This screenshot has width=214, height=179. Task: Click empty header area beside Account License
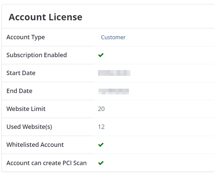148,17
